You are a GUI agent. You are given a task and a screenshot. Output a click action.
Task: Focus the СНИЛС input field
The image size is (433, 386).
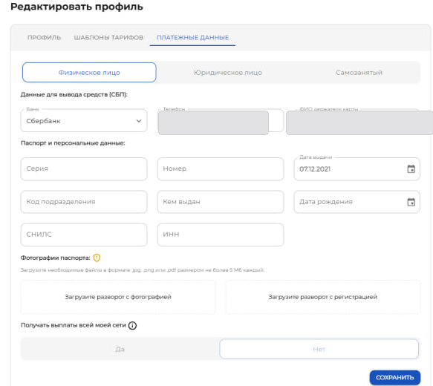84,235
